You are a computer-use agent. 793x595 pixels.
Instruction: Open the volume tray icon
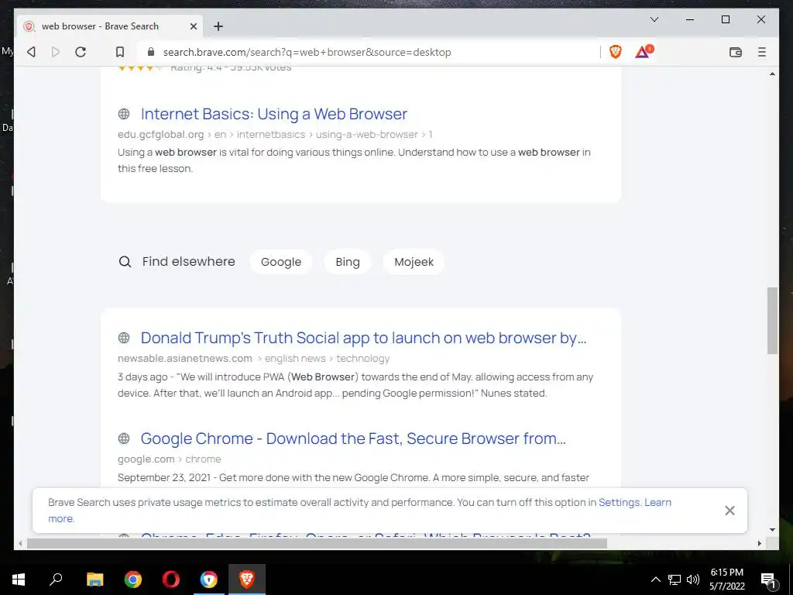coord(693,580)
